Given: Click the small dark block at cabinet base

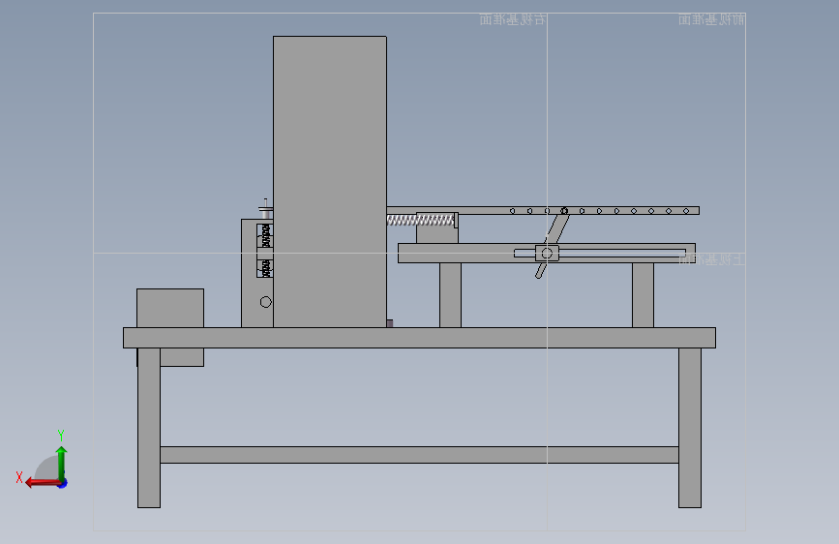Looking at the screenshot, I should [390, 323].
